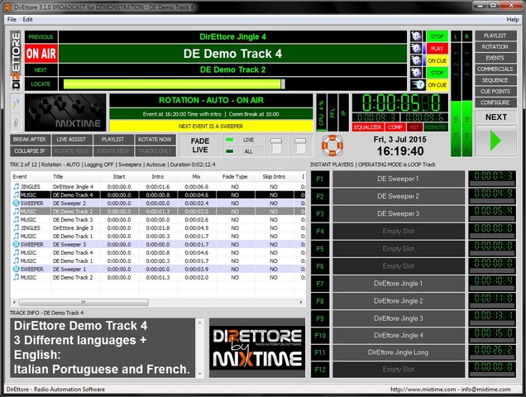Screen dimensions: 526x397
Task: Click the Title column header
Action: 75,176
